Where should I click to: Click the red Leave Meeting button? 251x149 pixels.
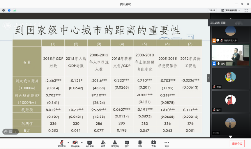point(237,144)
